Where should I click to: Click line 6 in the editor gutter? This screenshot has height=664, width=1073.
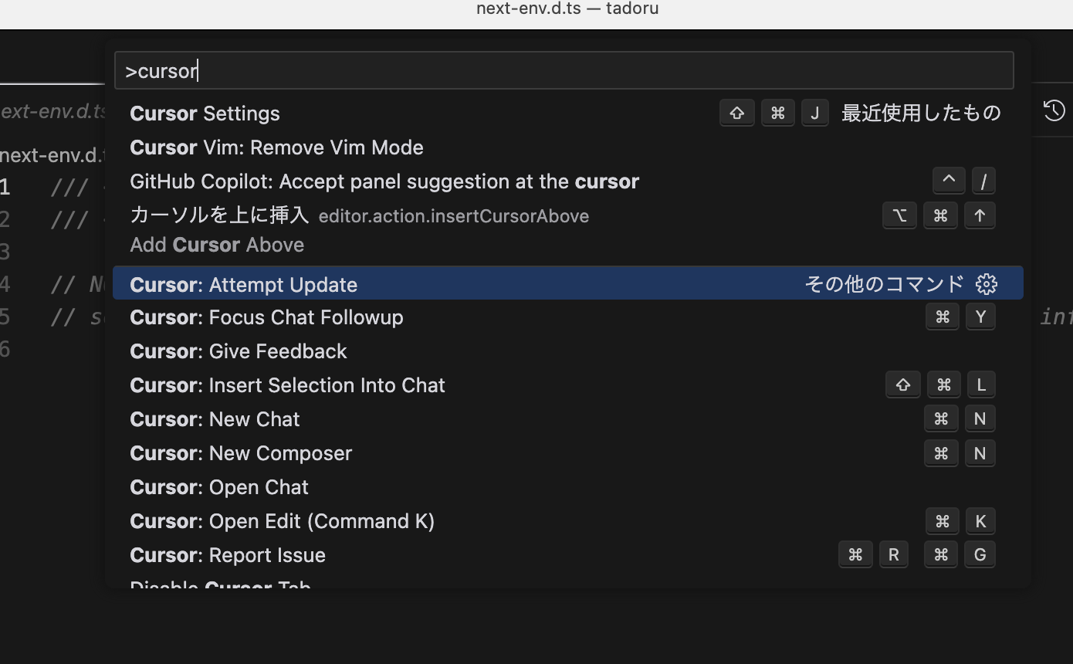click(x=6, y=349)
